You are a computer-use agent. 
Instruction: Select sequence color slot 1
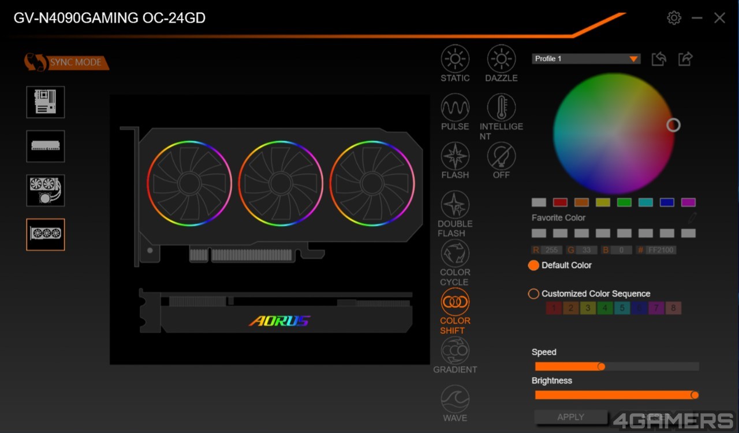click(x=554, y=308)
